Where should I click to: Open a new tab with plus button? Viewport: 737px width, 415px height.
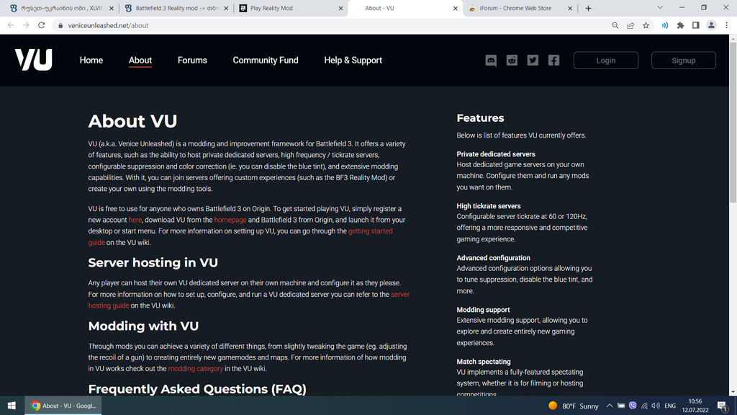coord(588,8)
